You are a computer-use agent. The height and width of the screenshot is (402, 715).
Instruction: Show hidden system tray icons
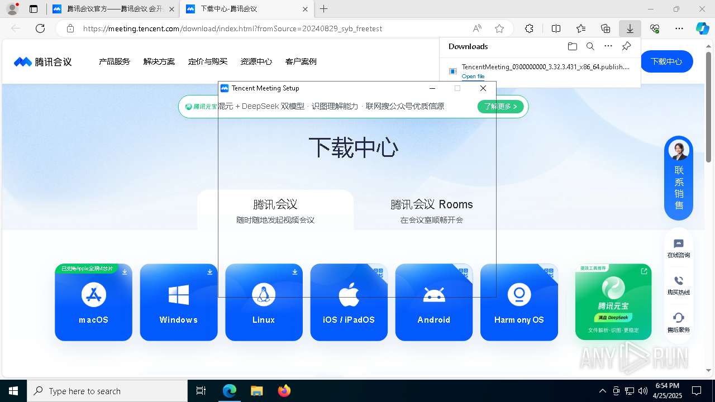602,391
